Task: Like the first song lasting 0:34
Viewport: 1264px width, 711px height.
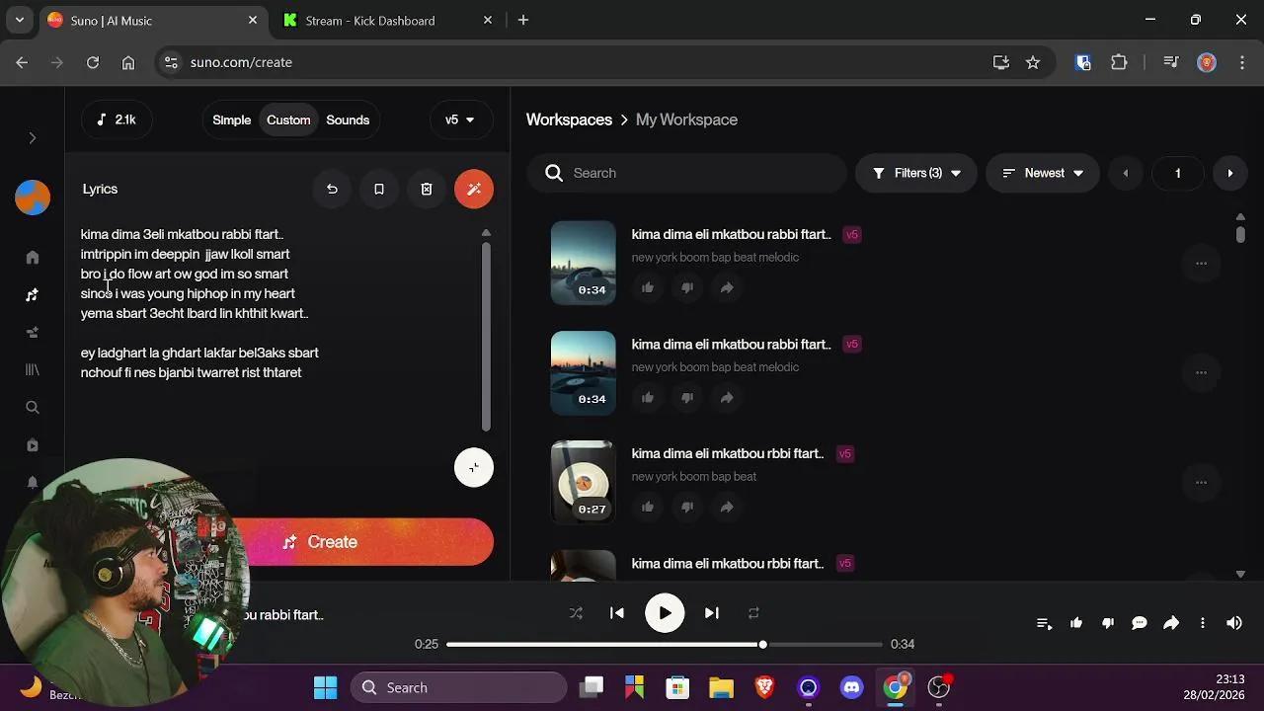Action: pos(648,287)
